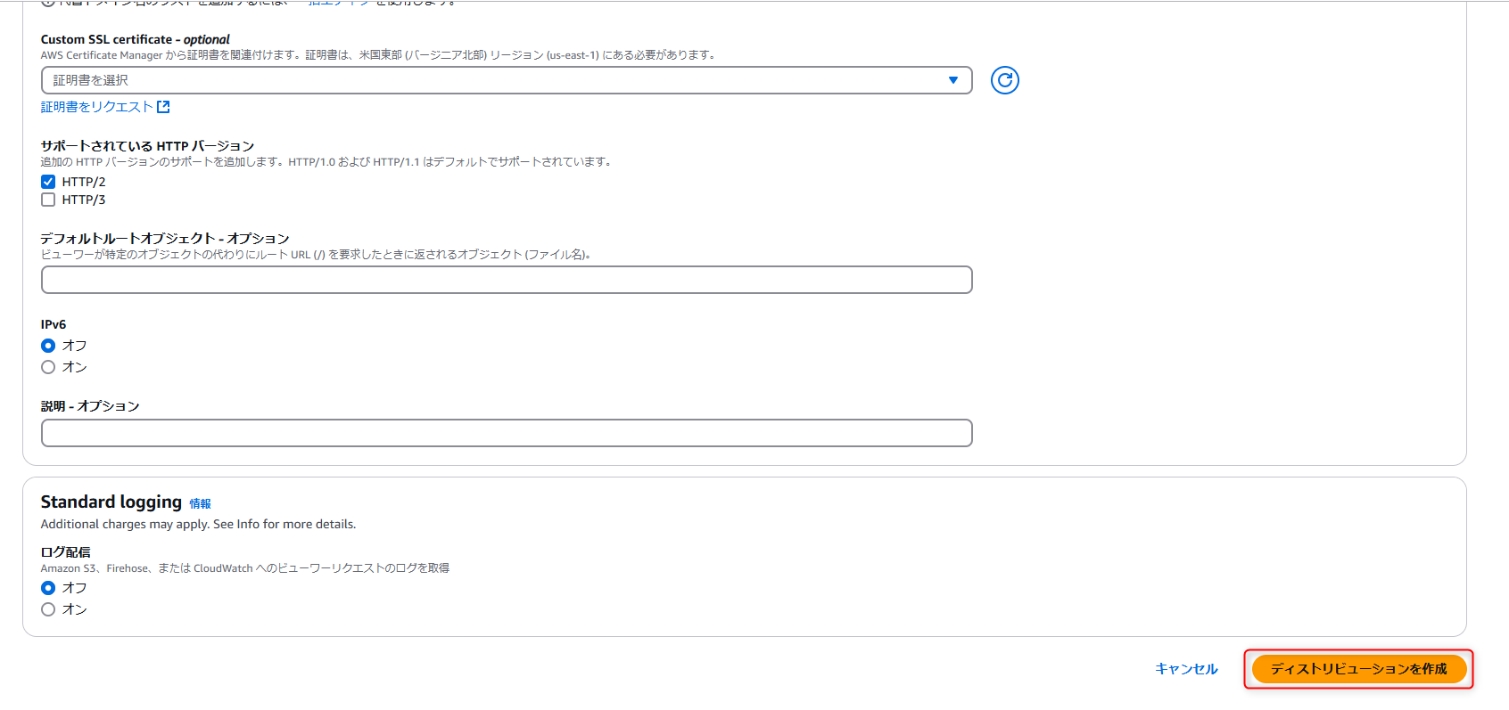Image resolution: width=1509 pixels, height=710 pixels.
Task: Click the Custom SSL certificate field label
Action: (x=135, y=39)
